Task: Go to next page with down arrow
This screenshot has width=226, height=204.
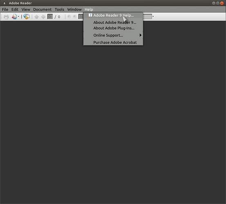Action: coord(43,17)
